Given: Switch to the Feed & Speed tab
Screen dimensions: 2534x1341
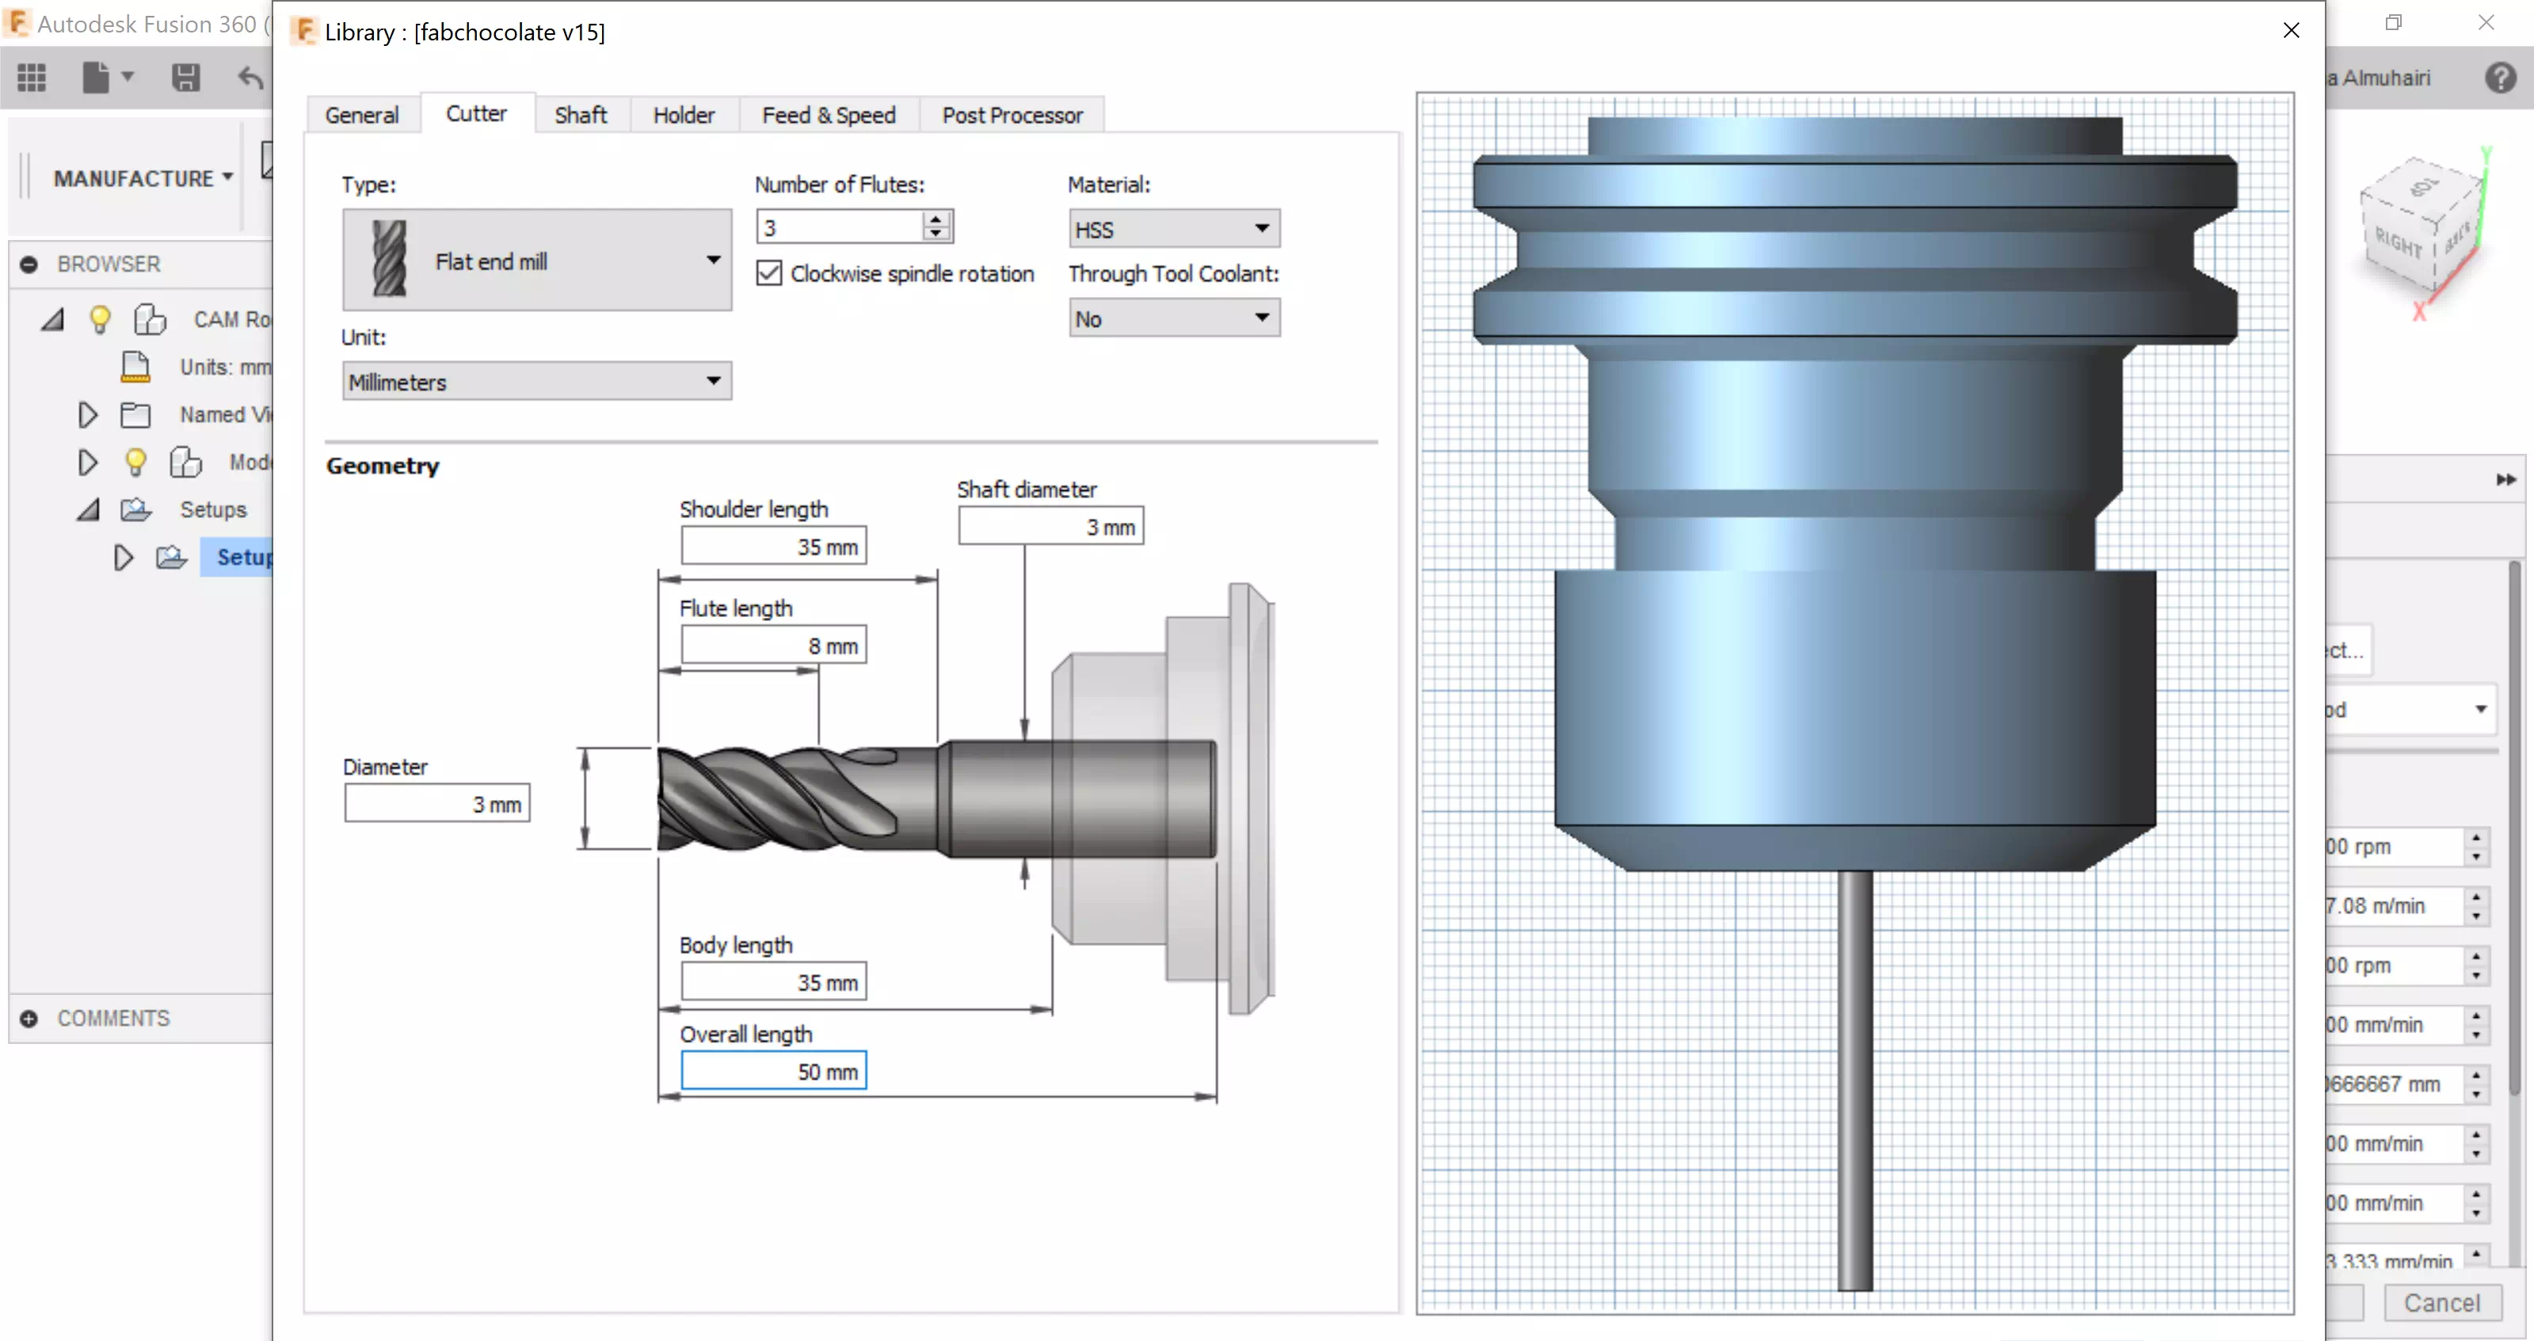Looking at the screenshot, I should point(829,115).
